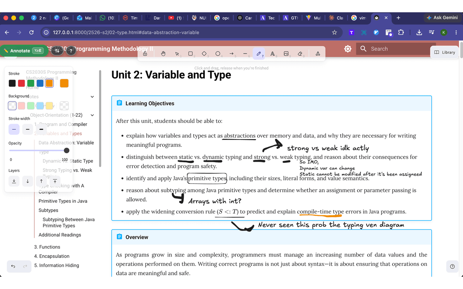Screen dimensions: 463x289
Task: Pick the blue stroke color
Action: pyautogui.click(x=40, y=83)
